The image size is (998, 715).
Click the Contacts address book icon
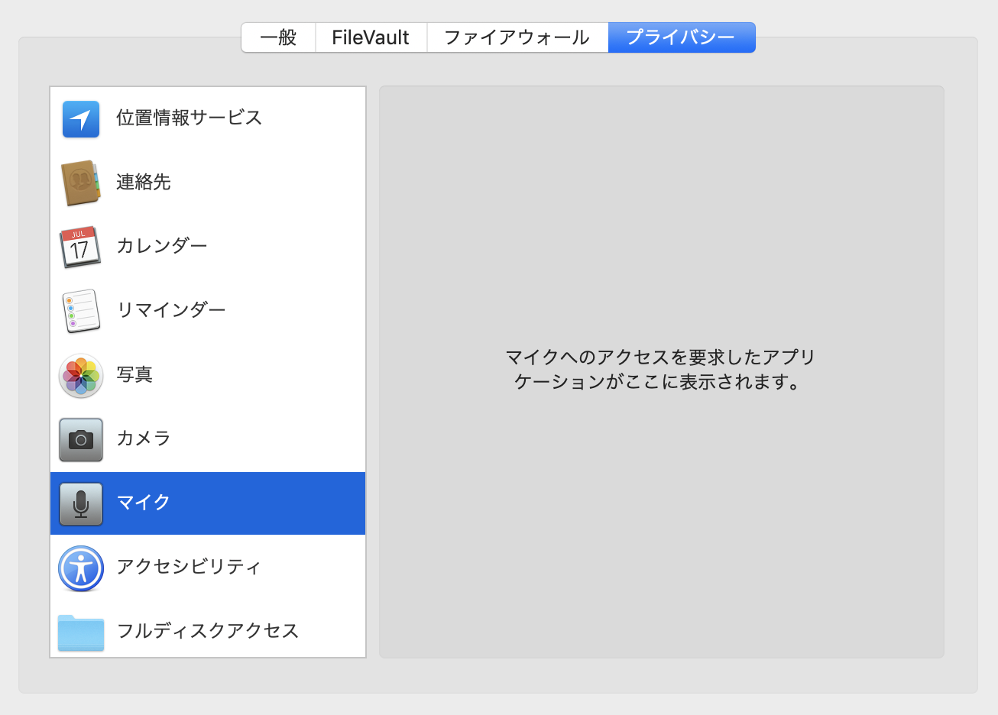point(81,183)
